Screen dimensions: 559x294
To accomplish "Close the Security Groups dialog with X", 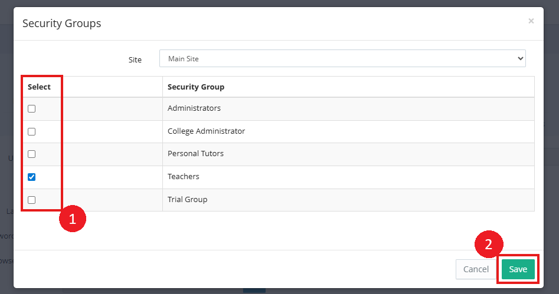I will [x=531, y=21].
